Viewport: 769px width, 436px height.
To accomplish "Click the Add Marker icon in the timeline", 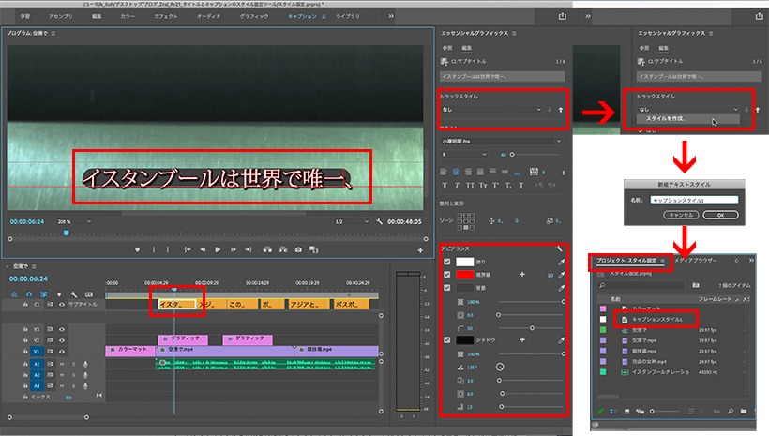I will (59, 294).
